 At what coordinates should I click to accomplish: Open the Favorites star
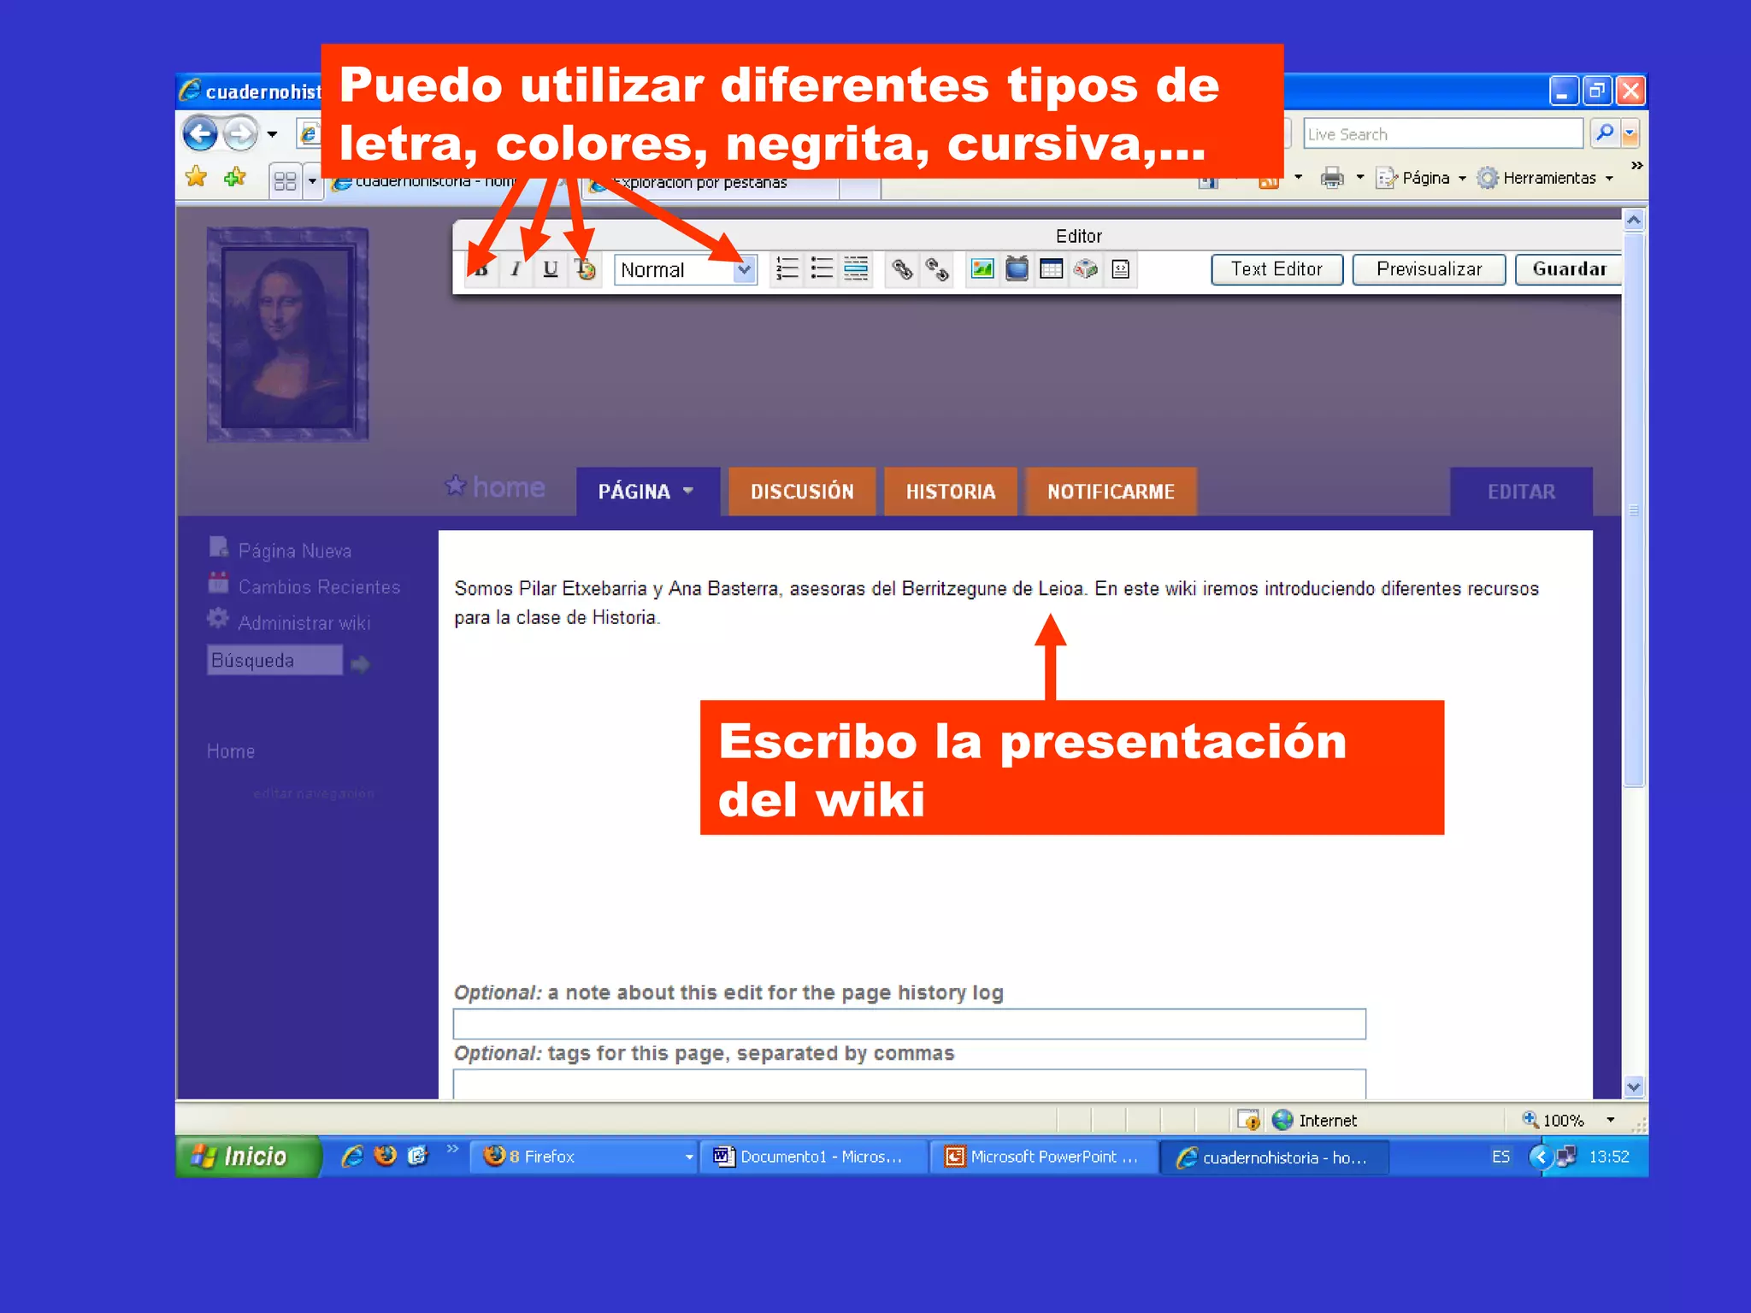coord(197,177)
